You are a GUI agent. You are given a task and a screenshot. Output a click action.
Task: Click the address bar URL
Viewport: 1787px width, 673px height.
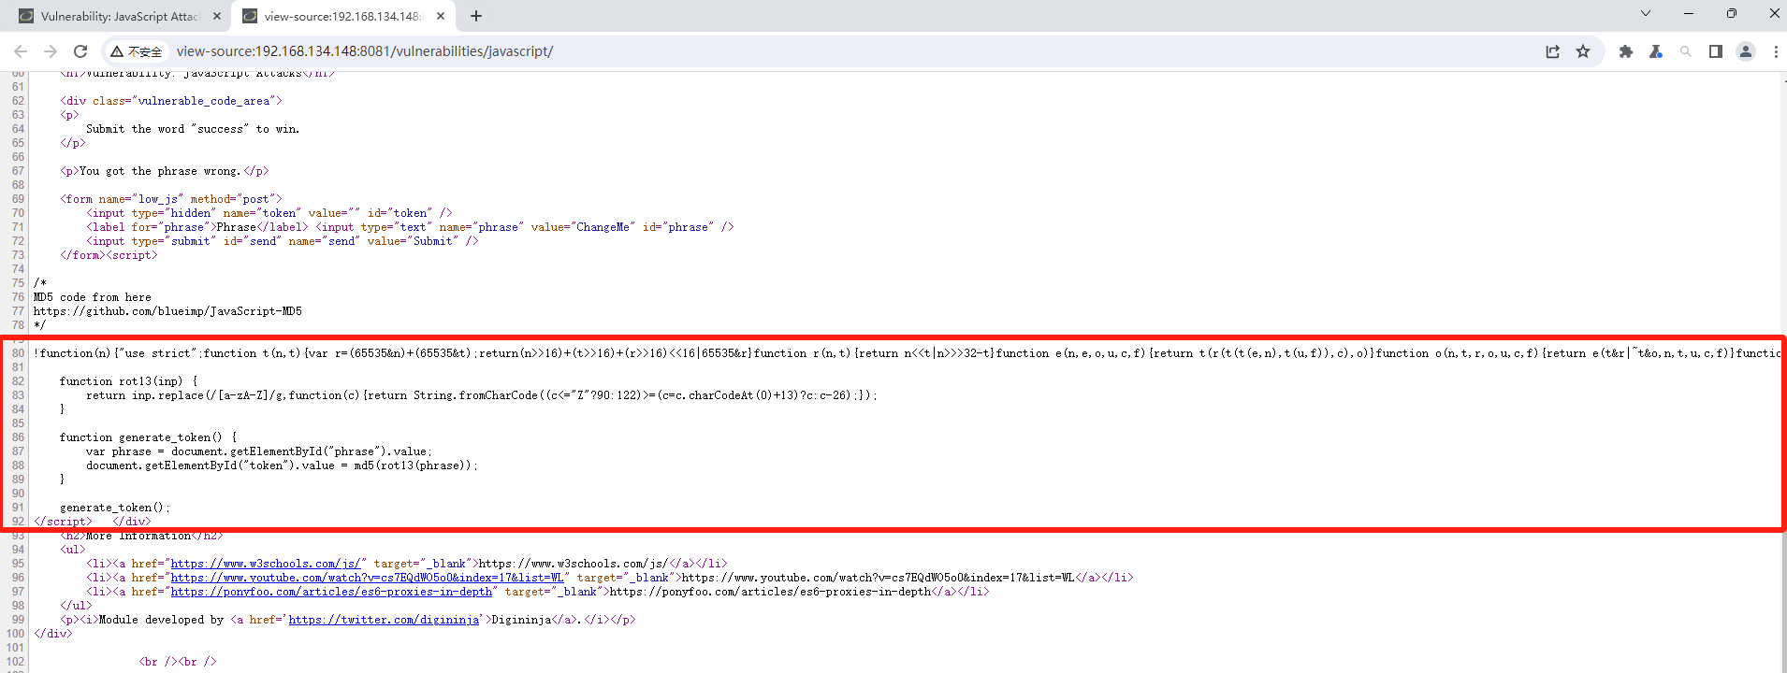[x=365, y=51]
